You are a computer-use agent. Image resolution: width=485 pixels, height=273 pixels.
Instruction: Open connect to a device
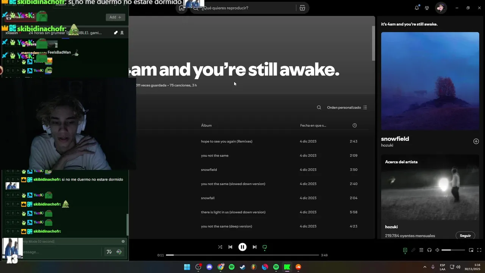(429, 250)
